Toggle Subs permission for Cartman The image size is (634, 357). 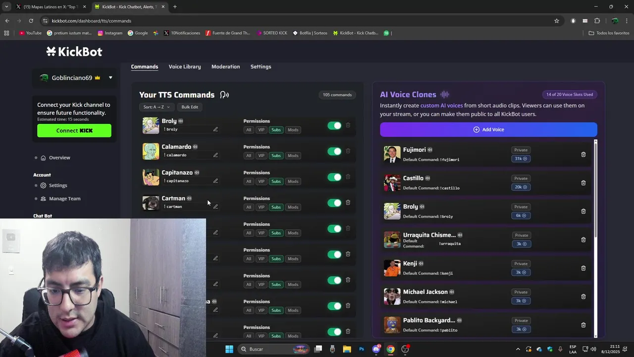pyautogui.click(x=276, y=207)
